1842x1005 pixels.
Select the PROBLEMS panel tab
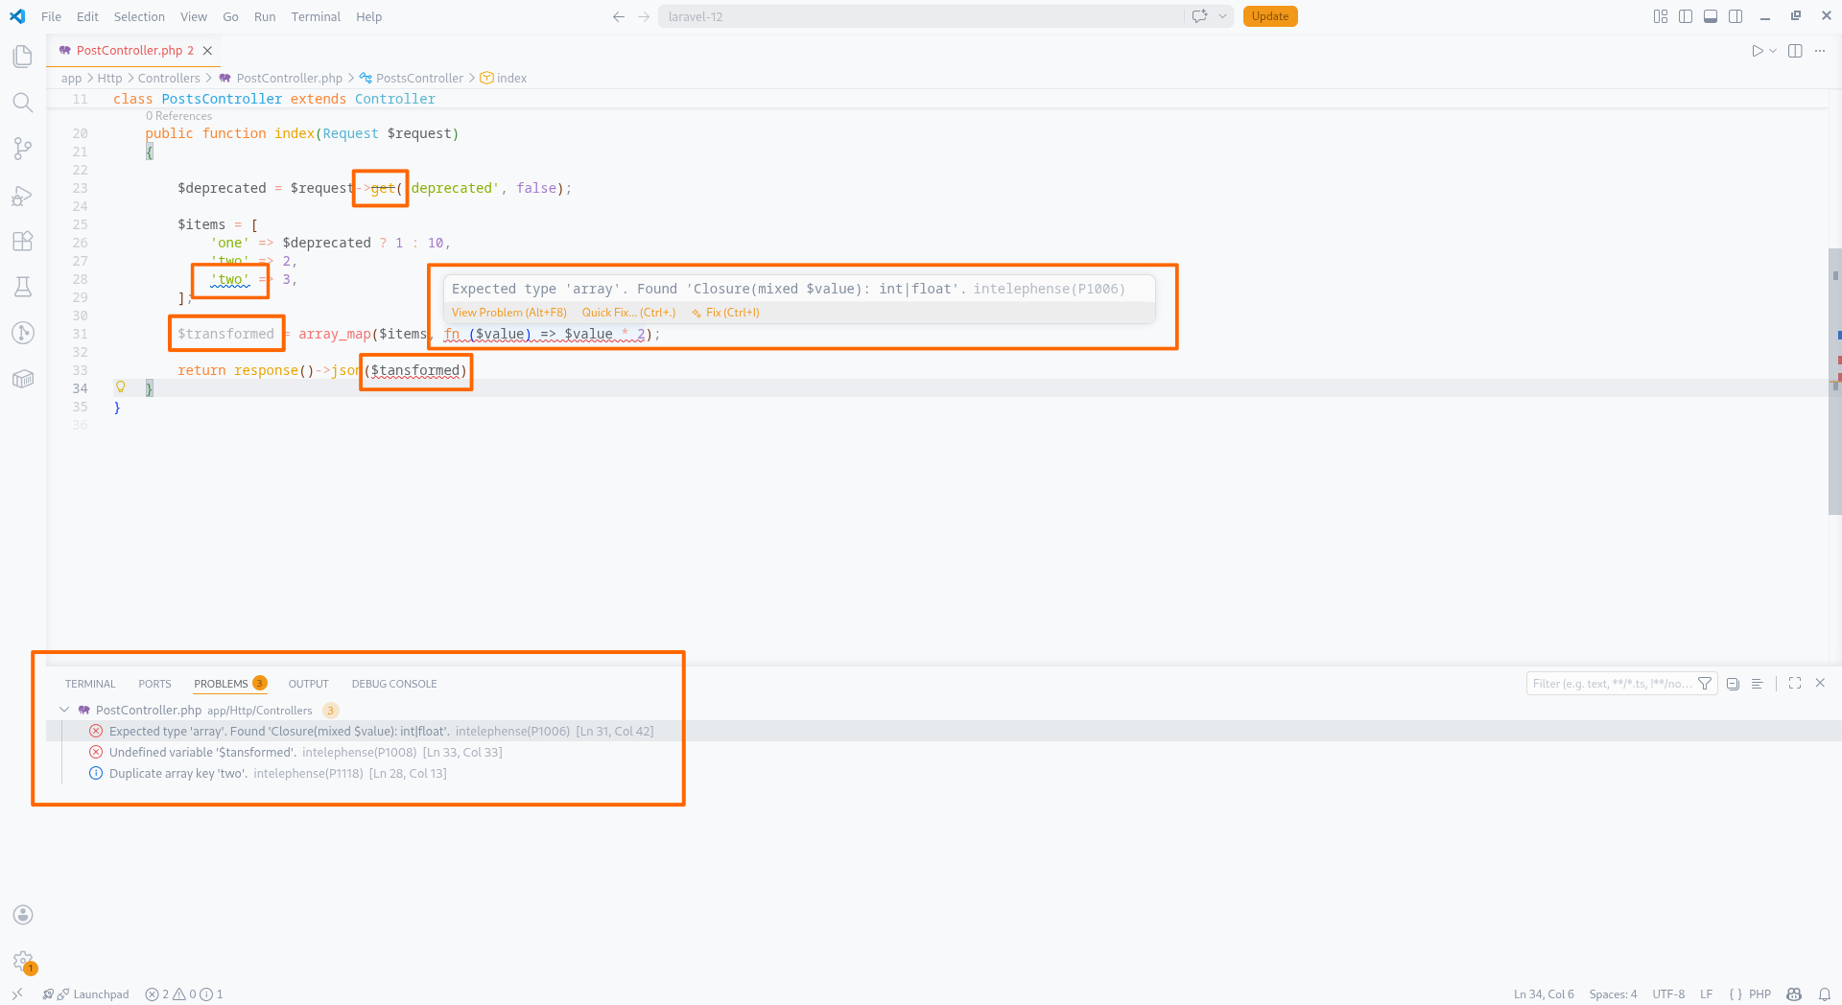(x=229, y=684)
